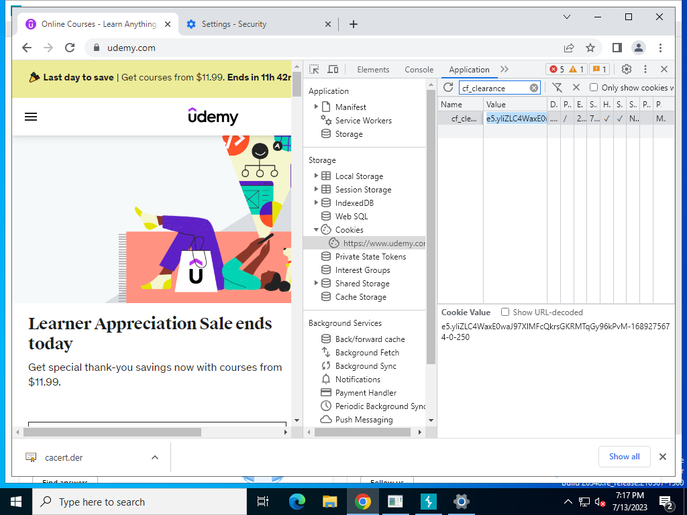Switch to the Console tab
This screenshot has width=687, height=515.
click(x=419, y=70)
